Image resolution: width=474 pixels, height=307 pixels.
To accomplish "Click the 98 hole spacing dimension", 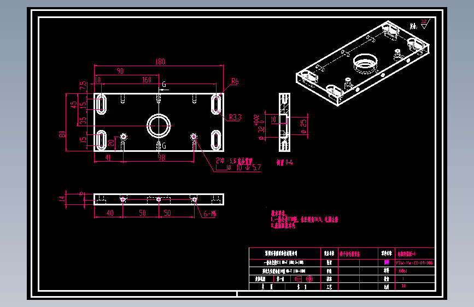I will tap(161, 158).
